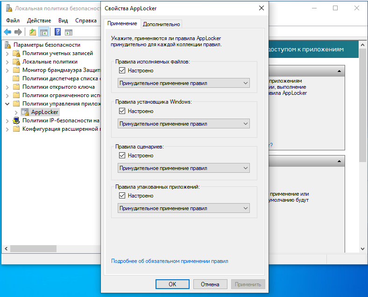Click the Монитор брандмауэра folder icon
368x297 pixels.
tap(16, 70)
